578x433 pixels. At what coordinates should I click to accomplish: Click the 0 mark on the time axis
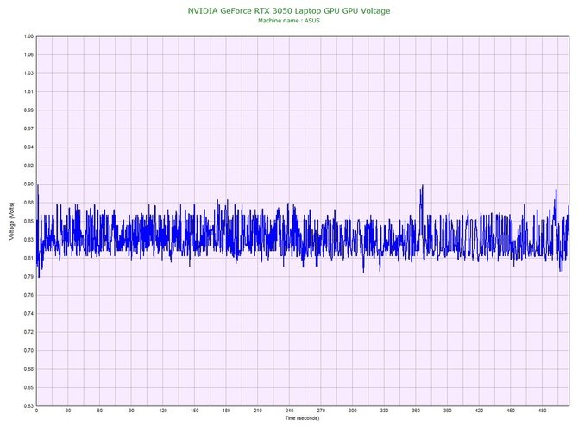36,411
